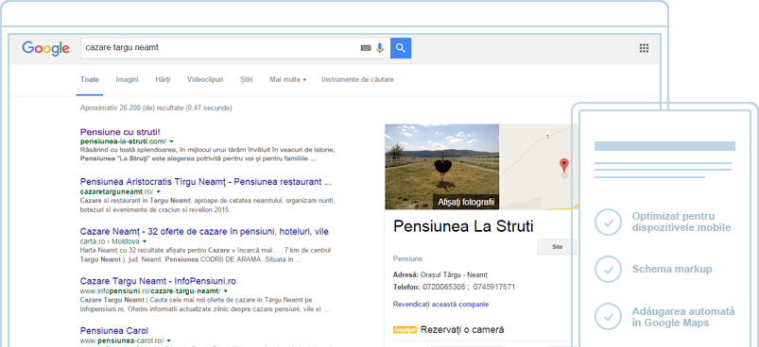
Task: Click checkmark beside Optimizat pentru dispozitivele mobile
Action: tap(608, 222)
